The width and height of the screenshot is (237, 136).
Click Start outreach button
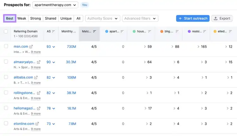coord(193,18)
